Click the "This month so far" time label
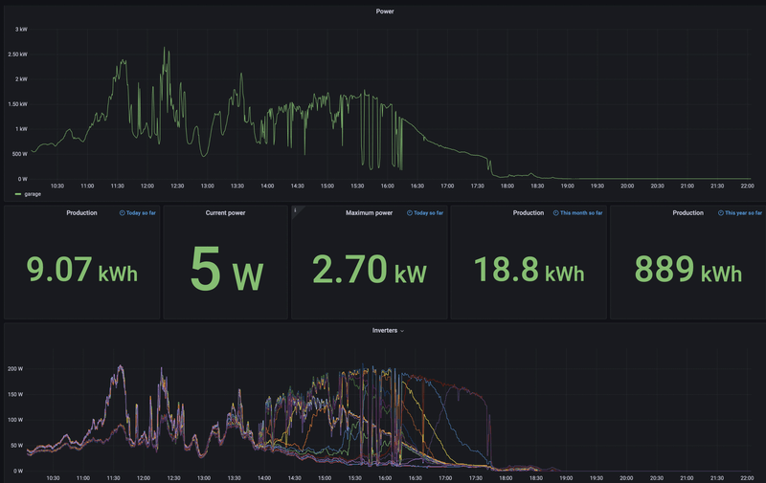The width and height of the screenshot is (766, 483). pyautogui.click(x=581, y=213)
